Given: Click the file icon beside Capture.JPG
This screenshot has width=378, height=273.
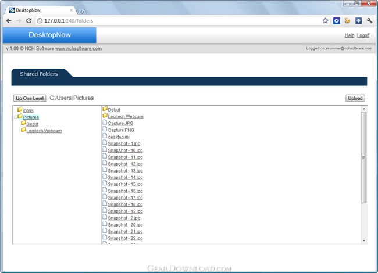Looking at the screenshot, I should [x=105, y=123].
